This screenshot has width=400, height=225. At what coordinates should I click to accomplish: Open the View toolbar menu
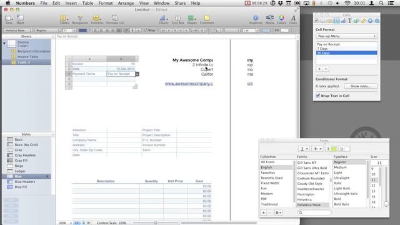click(x=9, y=19)
